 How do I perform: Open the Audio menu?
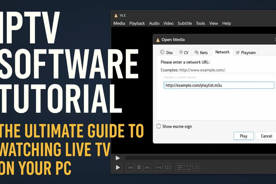coord(154,23)
